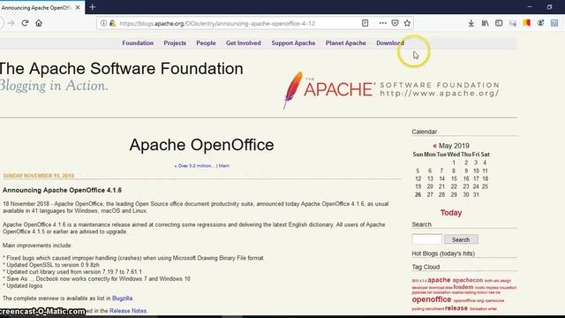The image size is (565, 318).
Task: Click the 'fosdem' tag in Tag Cloud
Action: [463, 287]
